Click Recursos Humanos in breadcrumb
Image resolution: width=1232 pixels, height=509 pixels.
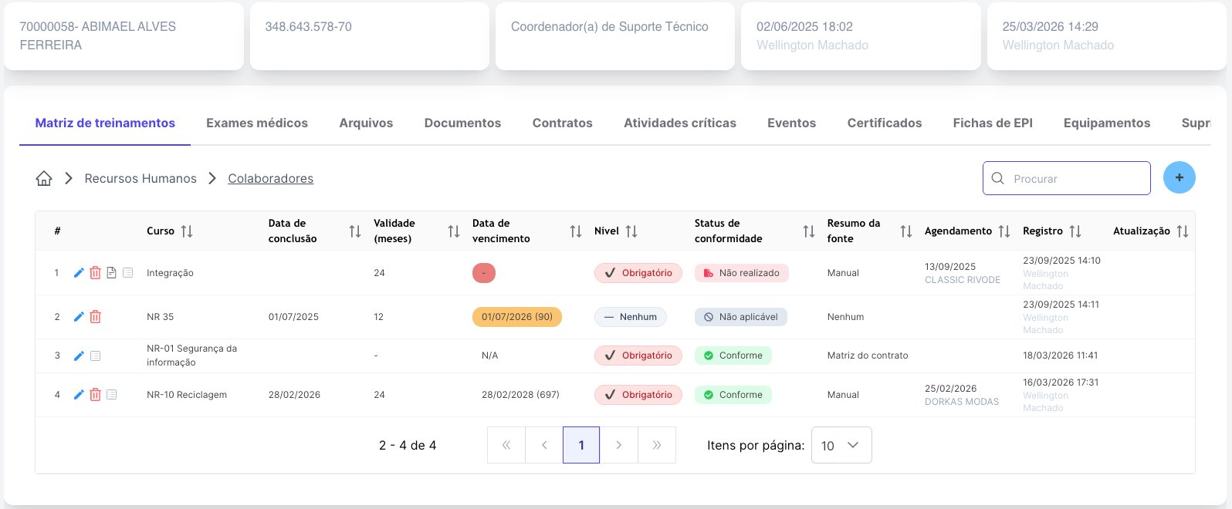[x=140, y=178]
